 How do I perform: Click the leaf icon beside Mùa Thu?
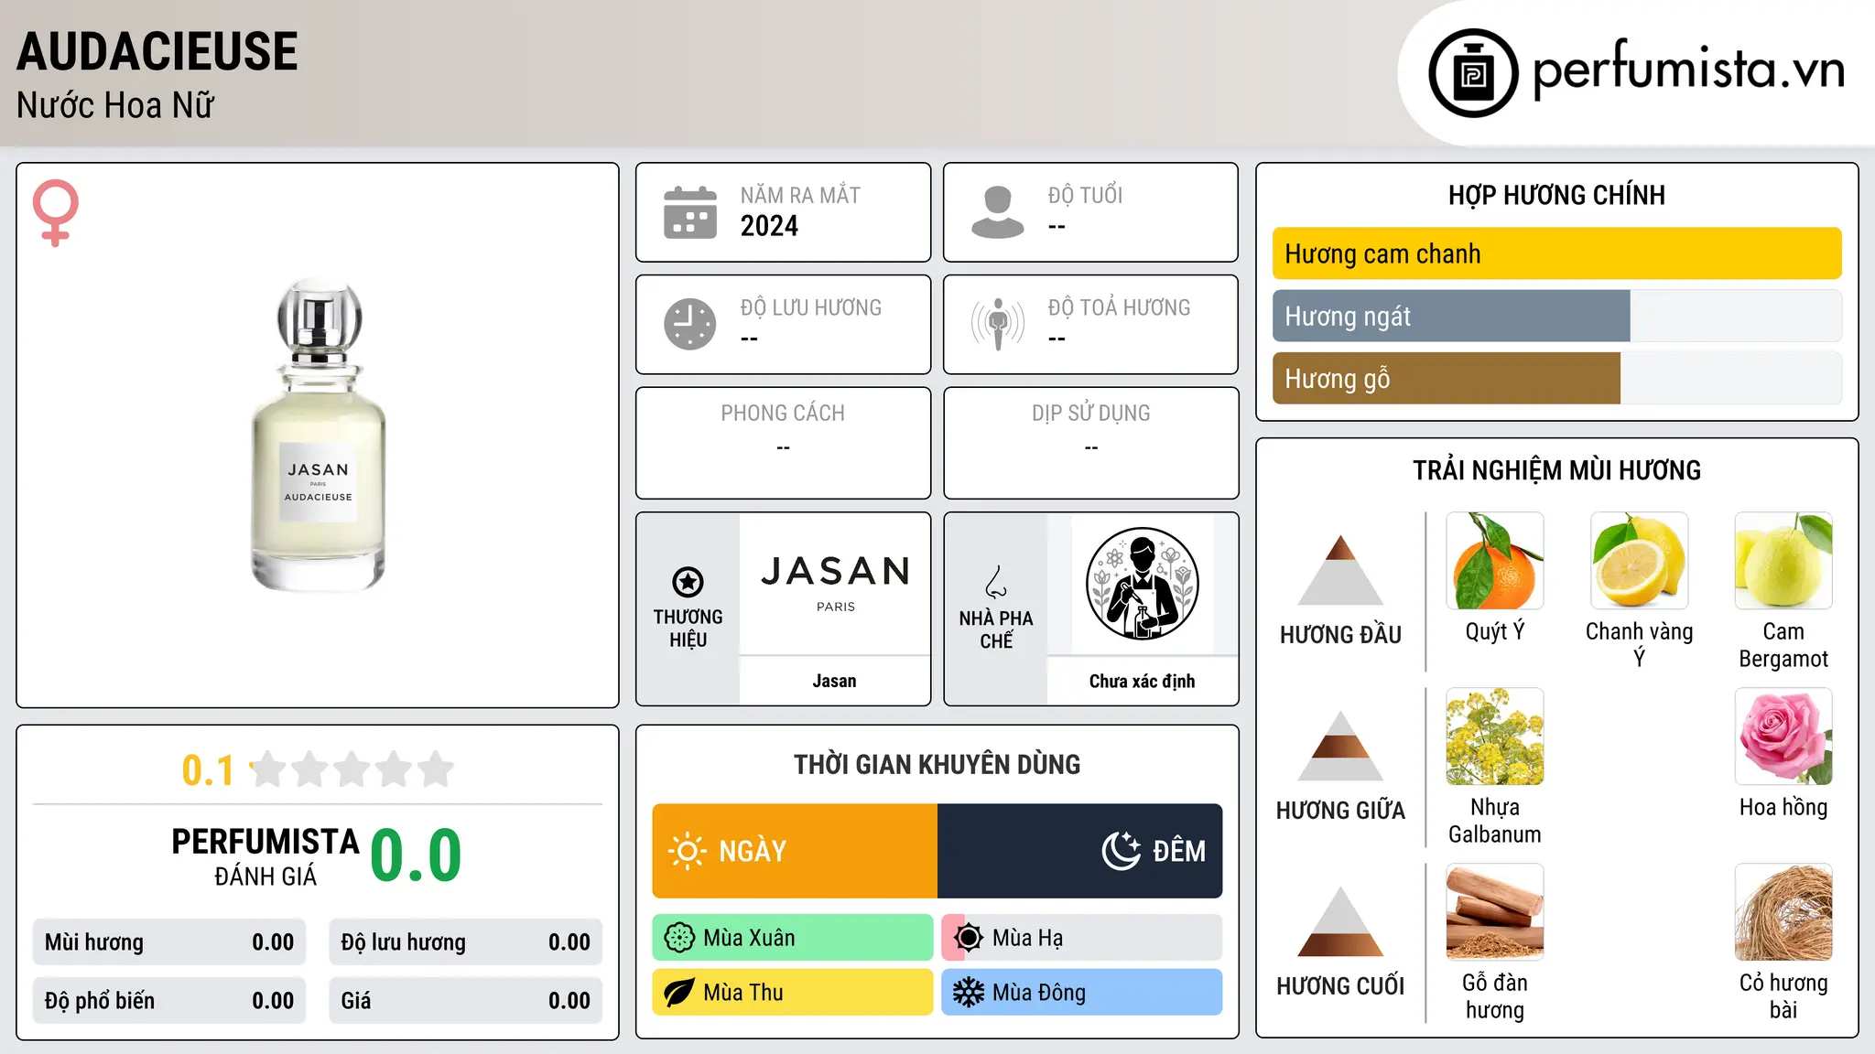tap(679, 993)
